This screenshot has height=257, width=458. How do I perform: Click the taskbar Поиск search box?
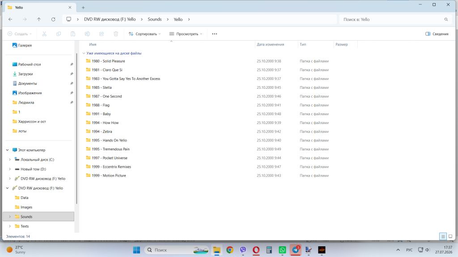point(177,250)
